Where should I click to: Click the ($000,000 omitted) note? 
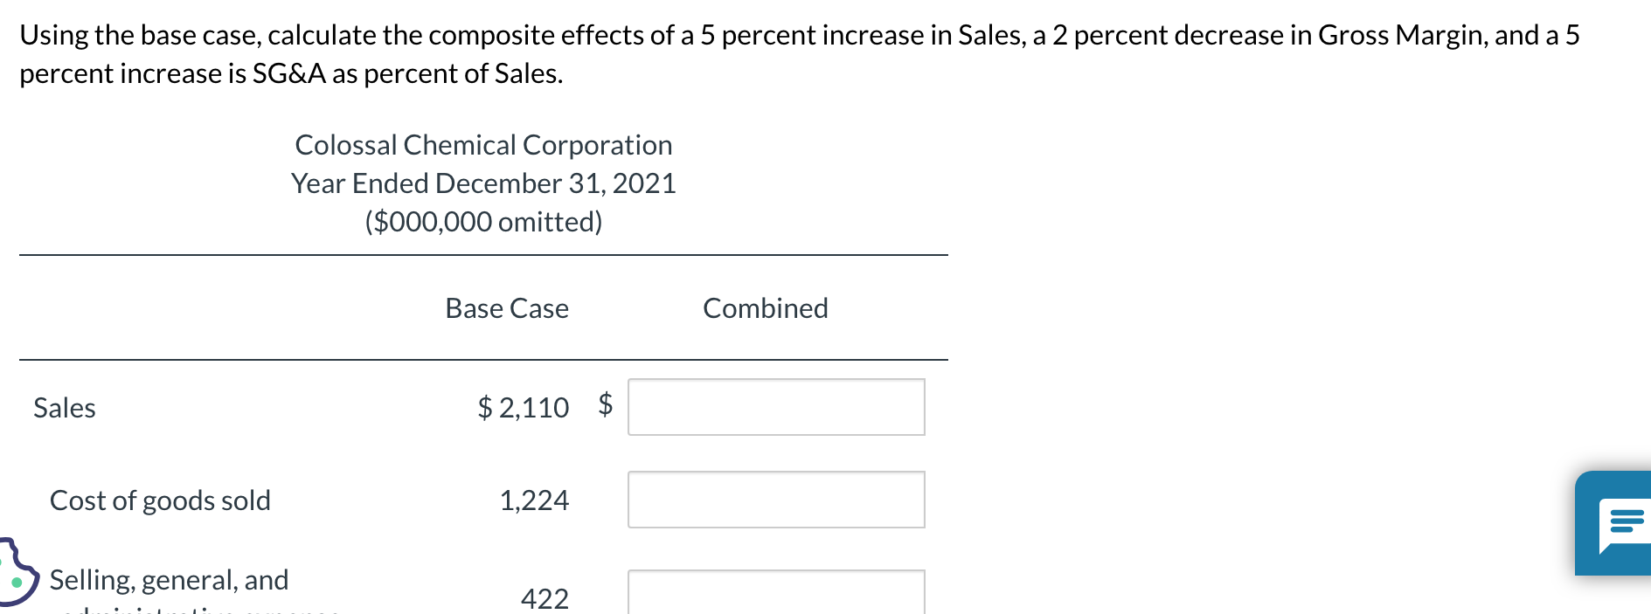click(x=484, y=221)
